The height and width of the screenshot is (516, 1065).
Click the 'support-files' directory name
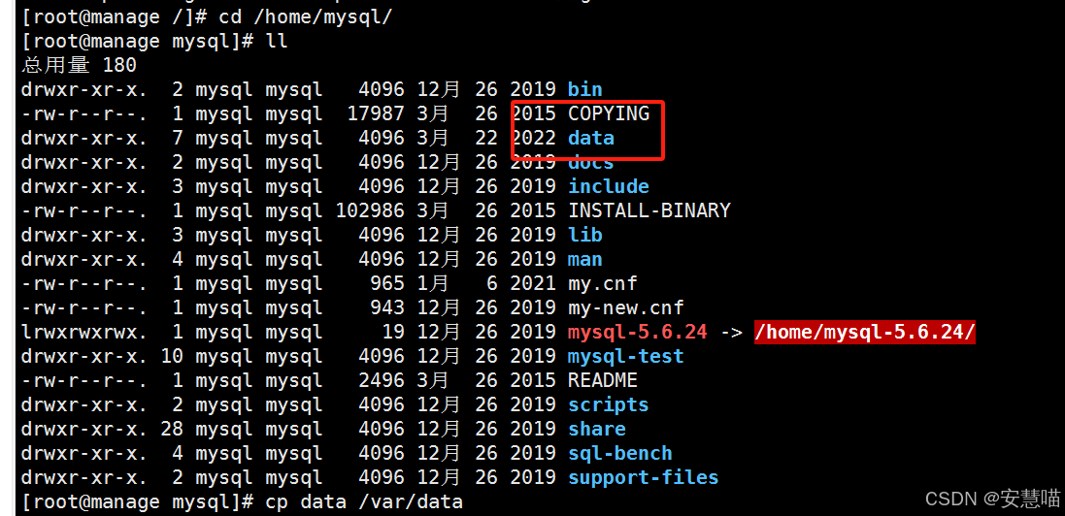click(x=644, y=477)
